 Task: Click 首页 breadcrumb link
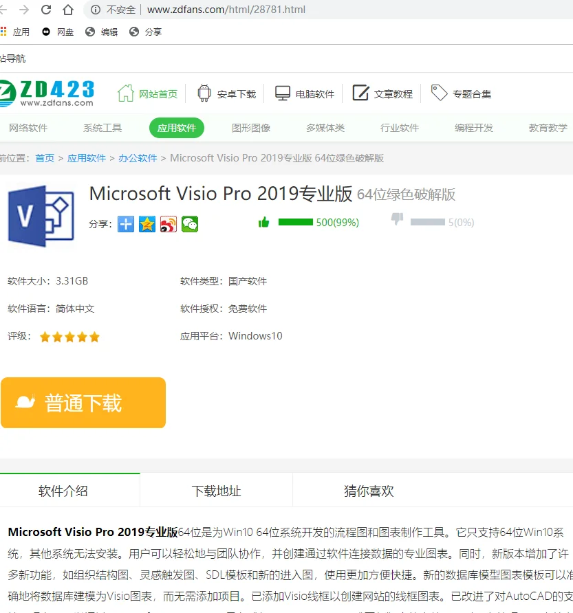coord(45,158)
